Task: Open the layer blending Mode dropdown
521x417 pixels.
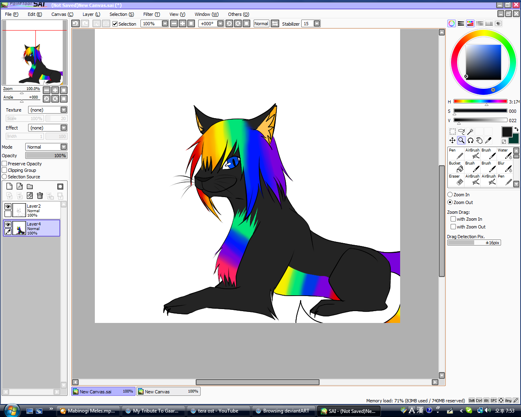Action: point(63,147)
